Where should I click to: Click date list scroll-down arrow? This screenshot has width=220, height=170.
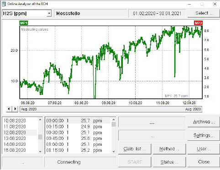(40, 151)
